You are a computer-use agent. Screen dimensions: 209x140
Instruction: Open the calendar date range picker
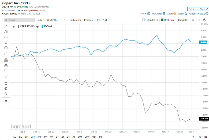(101, 137)
